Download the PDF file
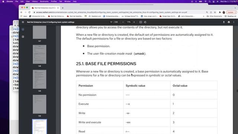238x134 pixels. pyautogui.click(x=224, y=22)
